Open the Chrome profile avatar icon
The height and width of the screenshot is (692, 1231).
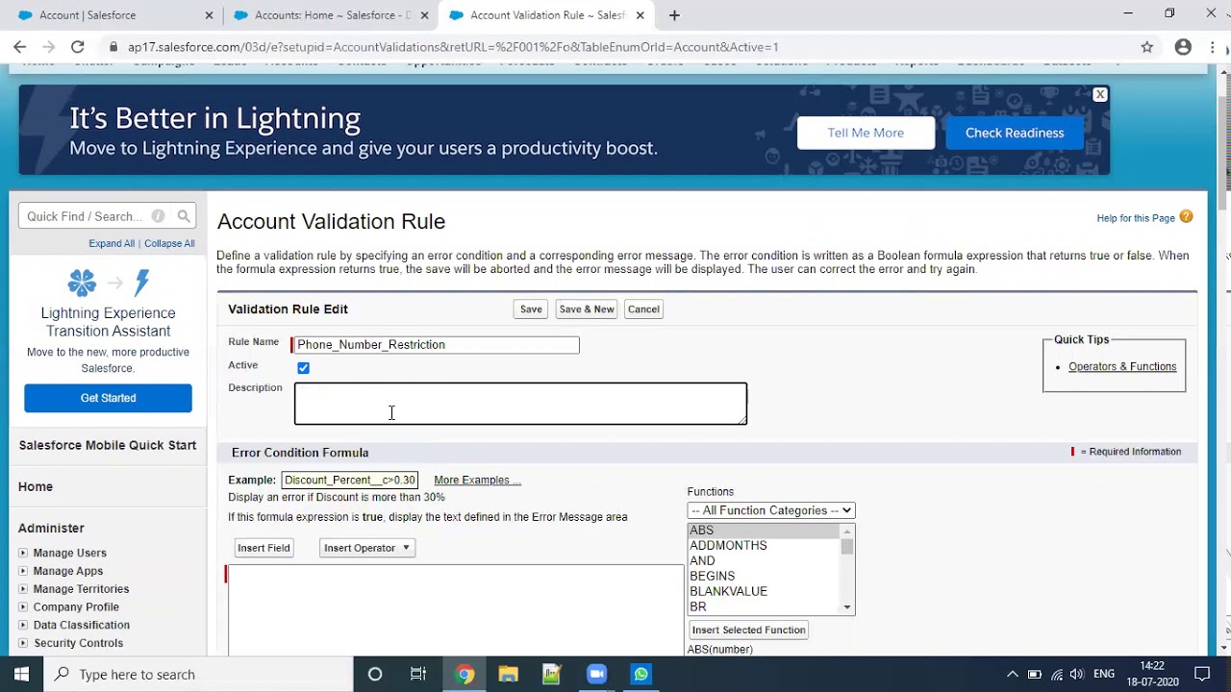click(x=1183, y=46)
